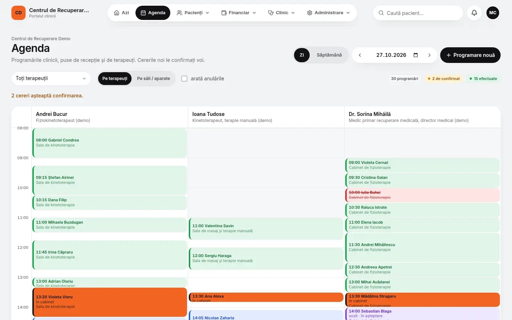Screen dimensions: 512x320
Task: Expand the Administrare menu
Action: coord(329,13)
